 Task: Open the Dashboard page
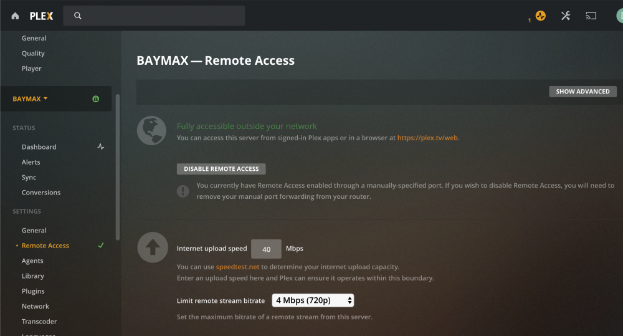tap(39, 146)
